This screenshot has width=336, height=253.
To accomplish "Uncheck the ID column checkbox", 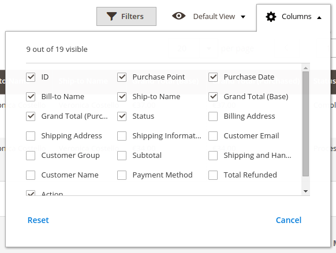I will coord(31,77).
